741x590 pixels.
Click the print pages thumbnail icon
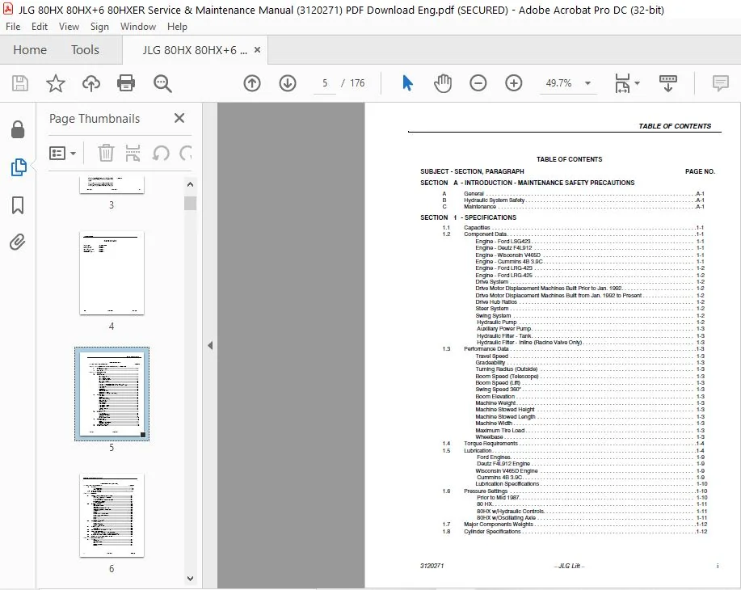coord(133,154)
